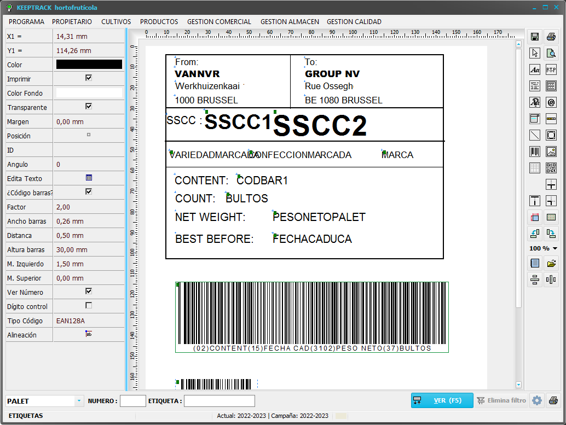Click the vertical scrollbar down arrow
This screenshot has width=566, height=425.
tap(519, 385)
